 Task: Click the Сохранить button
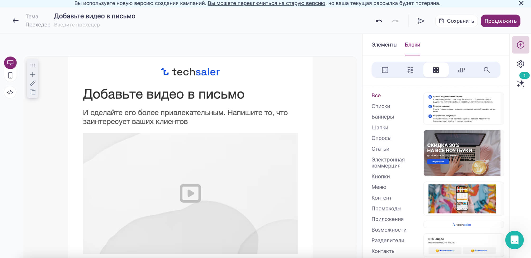point(456,21)
